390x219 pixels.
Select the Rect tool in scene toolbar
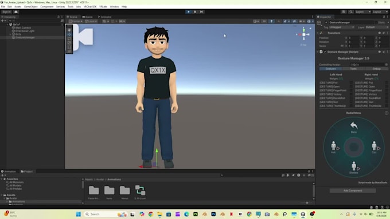[x=69, y=47]
